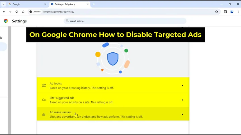Open Chrome's three-dot menu
The image size is (241, 135).
coord(238,12)
